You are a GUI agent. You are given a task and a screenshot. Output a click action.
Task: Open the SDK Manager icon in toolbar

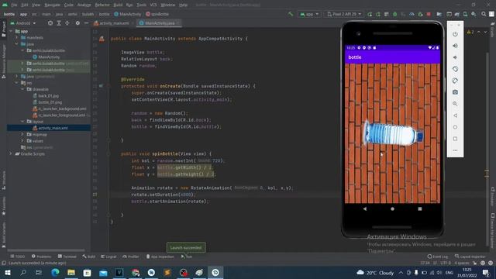click(x=474, y=14)
